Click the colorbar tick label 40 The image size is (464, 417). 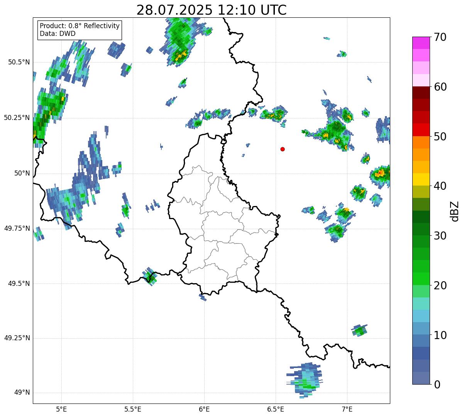click(x=440, y=186)
